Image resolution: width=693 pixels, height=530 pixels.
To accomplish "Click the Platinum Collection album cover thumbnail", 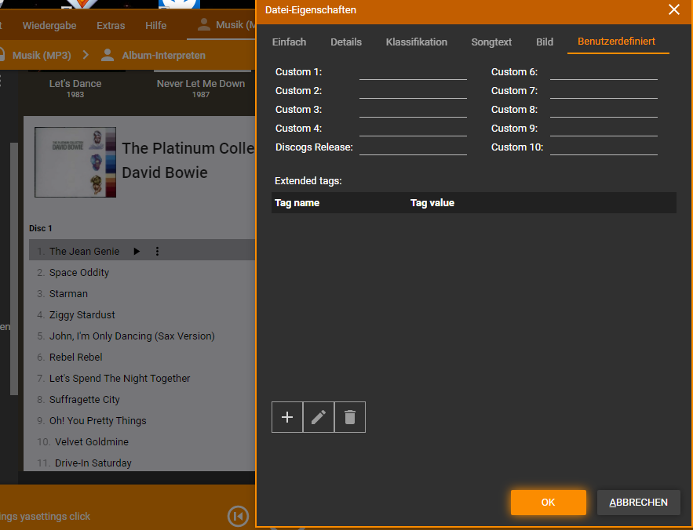I will (x=75, y=162).
